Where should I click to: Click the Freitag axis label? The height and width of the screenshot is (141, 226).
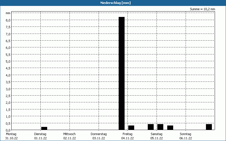(x=127, y=134)
